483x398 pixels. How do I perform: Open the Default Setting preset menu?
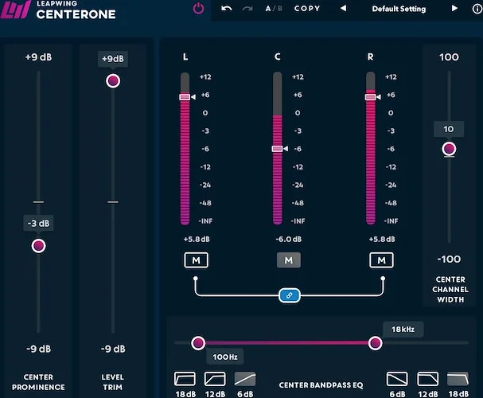[398, 9]
